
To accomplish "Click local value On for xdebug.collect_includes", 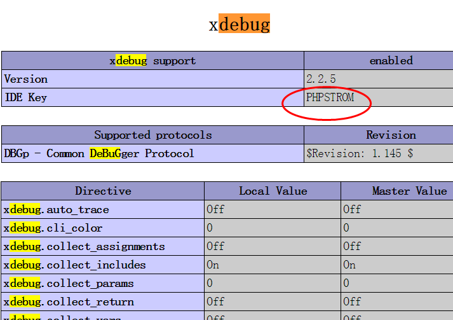I will [x=213, y=265].
